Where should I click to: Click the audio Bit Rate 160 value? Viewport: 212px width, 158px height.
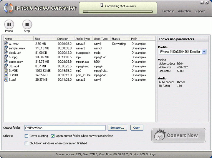tap(179, 86)
